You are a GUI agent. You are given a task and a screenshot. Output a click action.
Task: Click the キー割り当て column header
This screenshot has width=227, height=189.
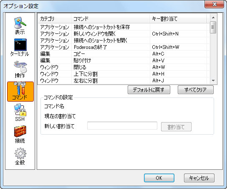178,18
